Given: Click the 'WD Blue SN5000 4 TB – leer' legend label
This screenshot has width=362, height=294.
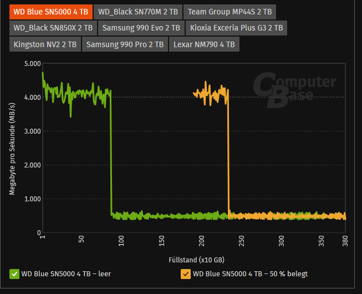Looking at the screenshot, I should (x=66, y=274).
